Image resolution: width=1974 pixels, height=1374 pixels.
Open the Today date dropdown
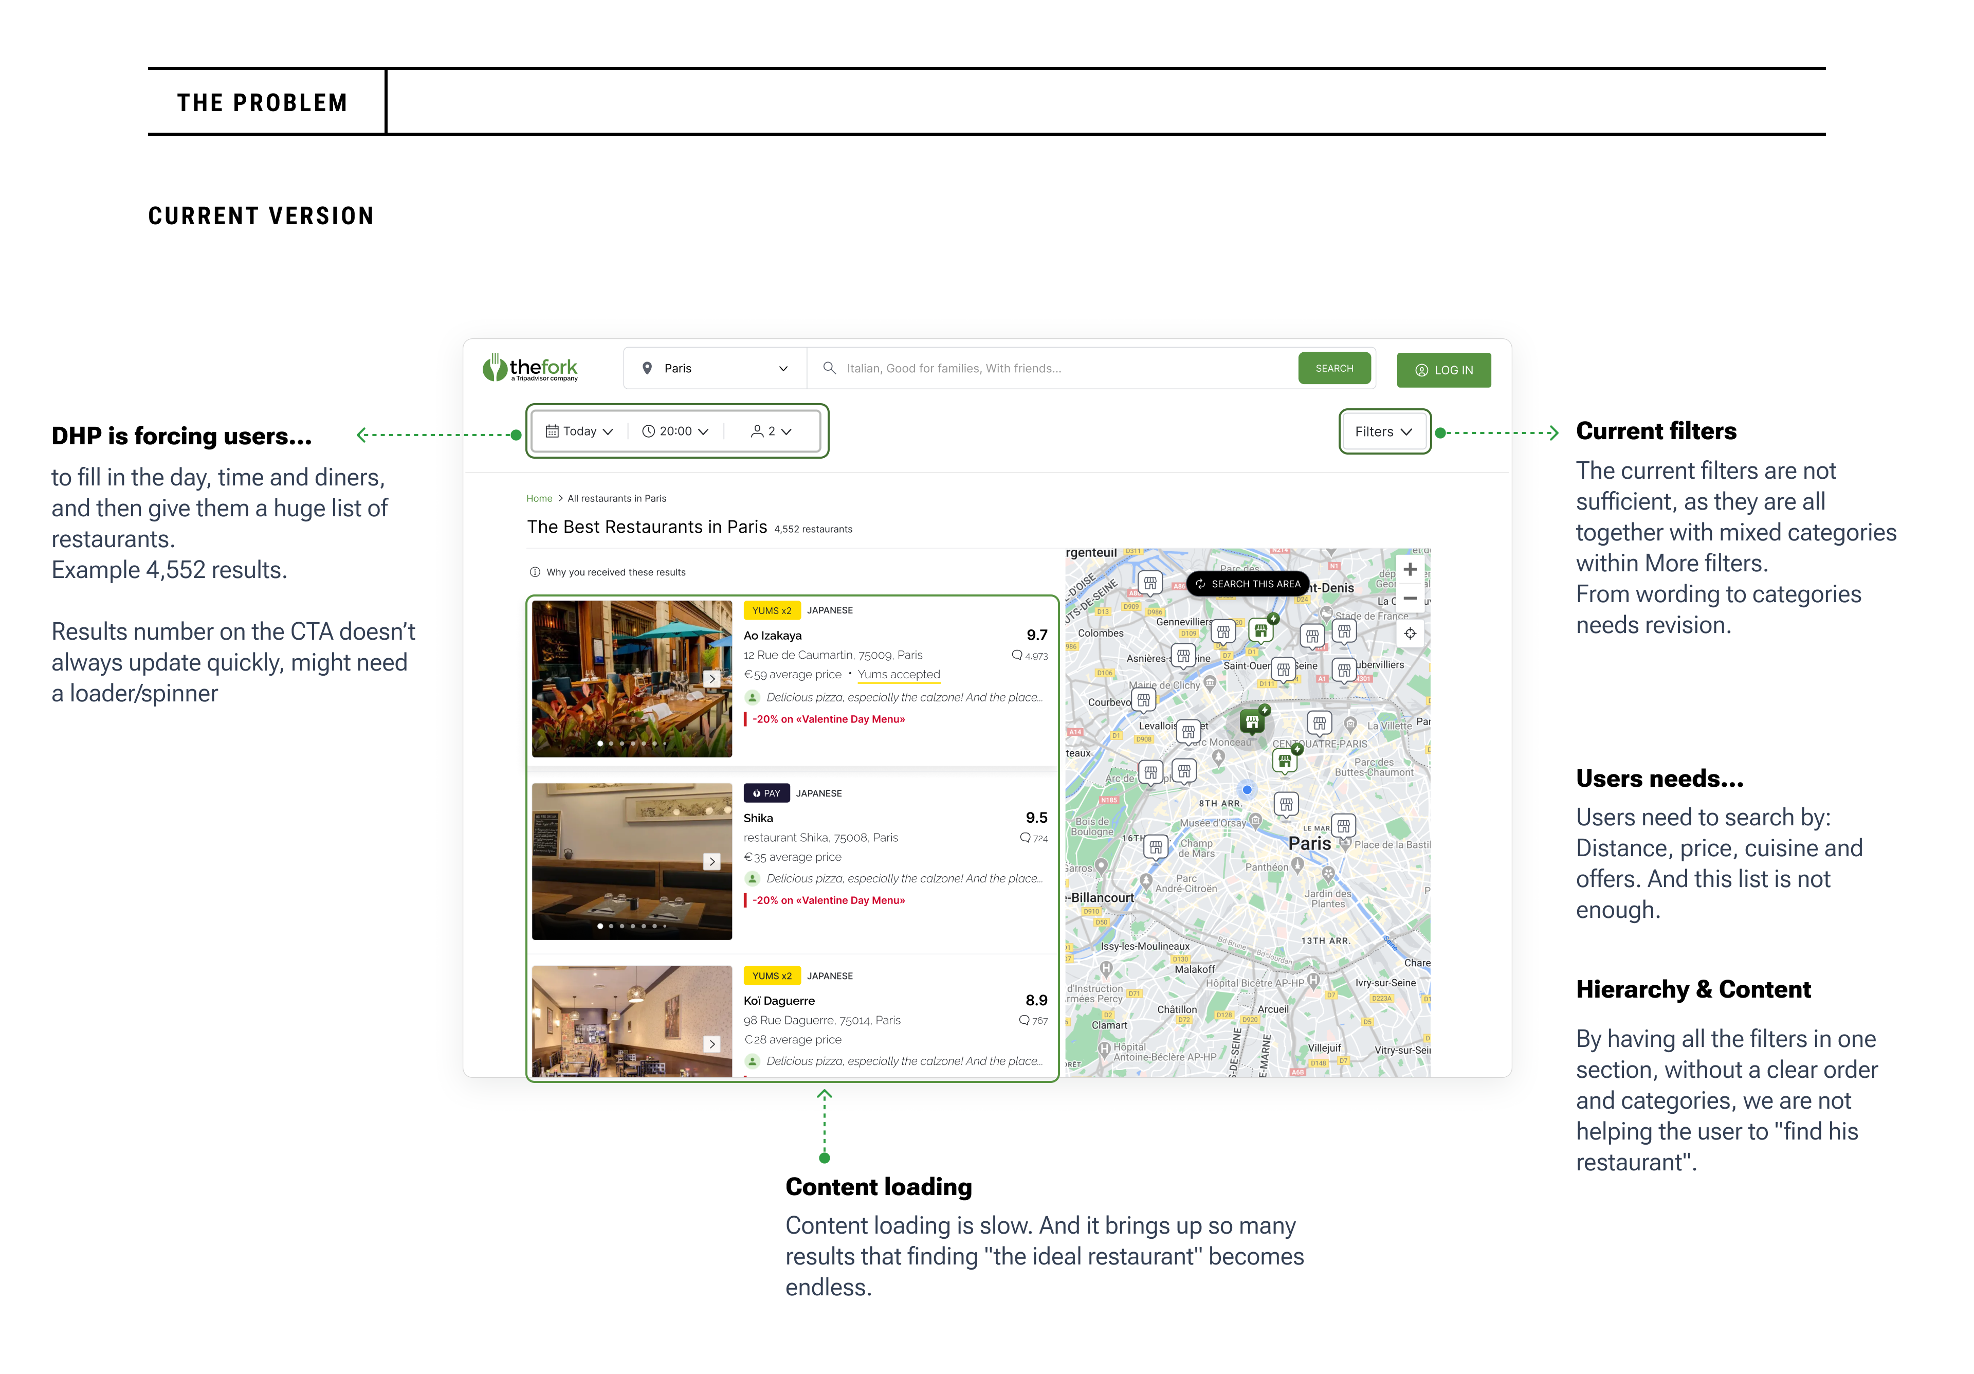pos(579,431)
